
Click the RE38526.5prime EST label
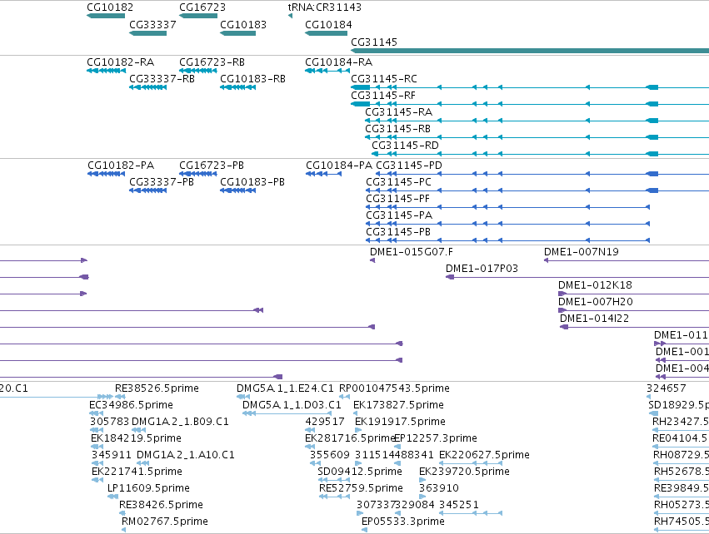pos(157,388)
